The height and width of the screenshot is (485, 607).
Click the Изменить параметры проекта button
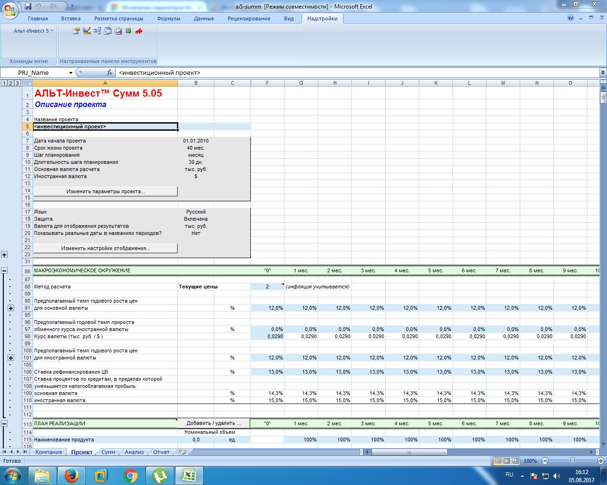[x=105, y=191]
